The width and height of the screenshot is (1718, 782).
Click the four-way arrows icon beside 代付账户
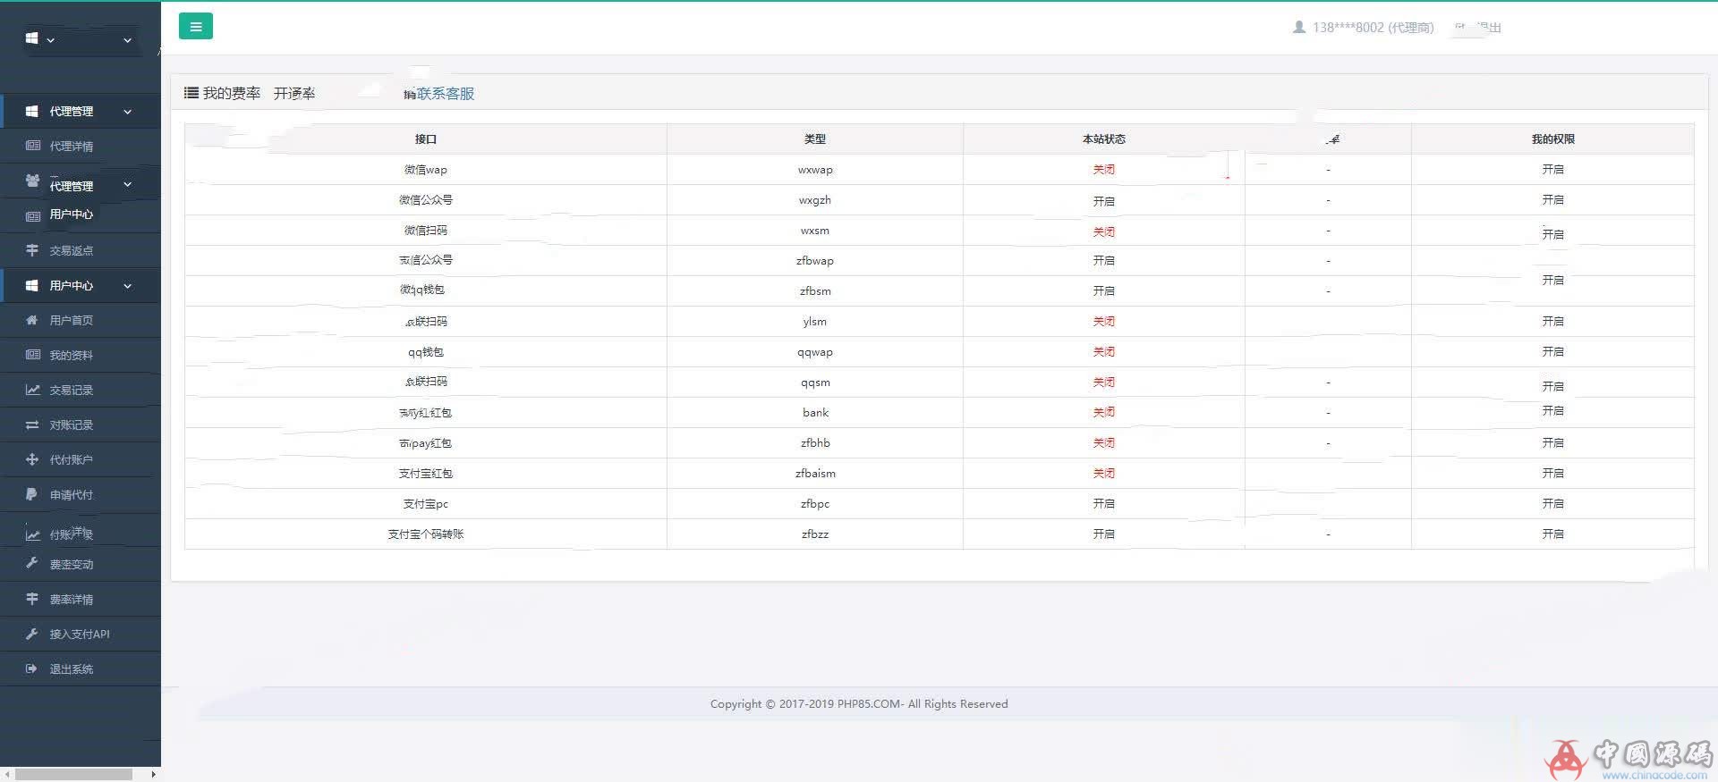point(32,459)
